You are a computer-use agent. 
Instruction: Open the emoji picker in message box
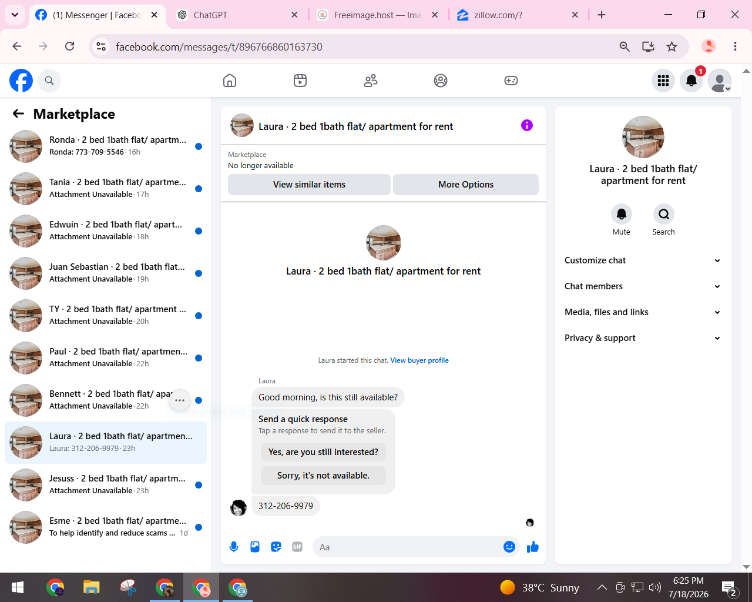tap(509, 547)
